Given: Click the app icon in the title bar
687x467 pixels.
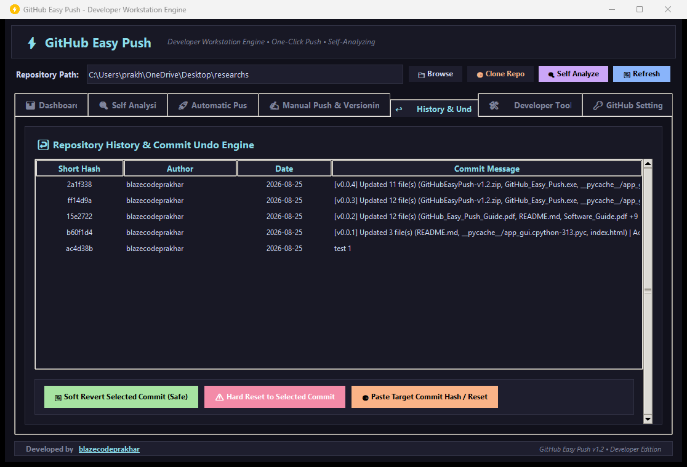Looking at the screenshot, I should pyautogui.click(x=14, y=9).
